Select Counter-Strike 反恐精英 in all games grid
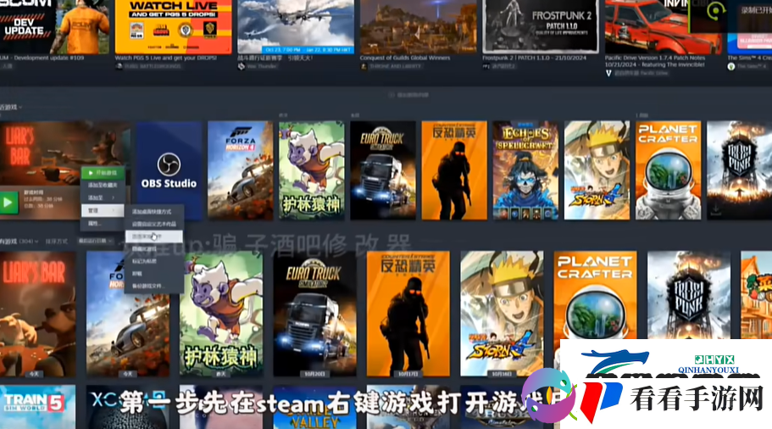Viewport: 772px width, 429px height. click(408, 314)
